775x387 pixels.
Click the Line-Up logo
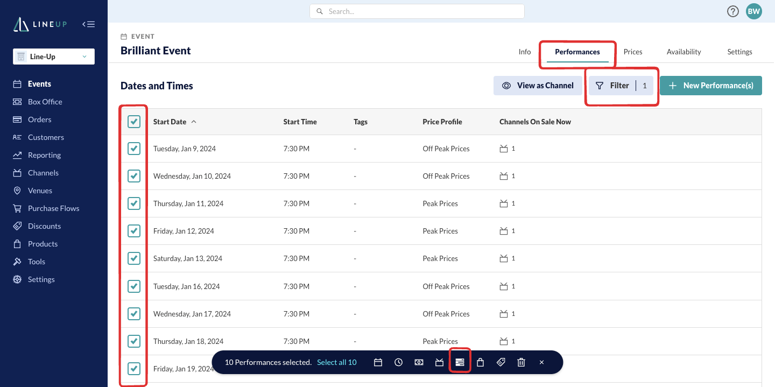[40, 24]
